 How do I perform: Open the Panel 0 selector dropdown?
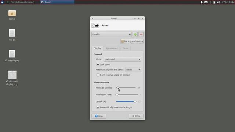pyautogui.click(x=112, y=34)
